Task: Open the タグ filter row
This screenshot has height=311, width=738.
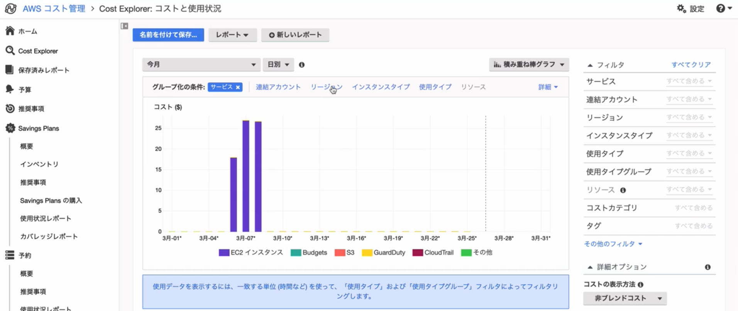Action: coord(650,226)
